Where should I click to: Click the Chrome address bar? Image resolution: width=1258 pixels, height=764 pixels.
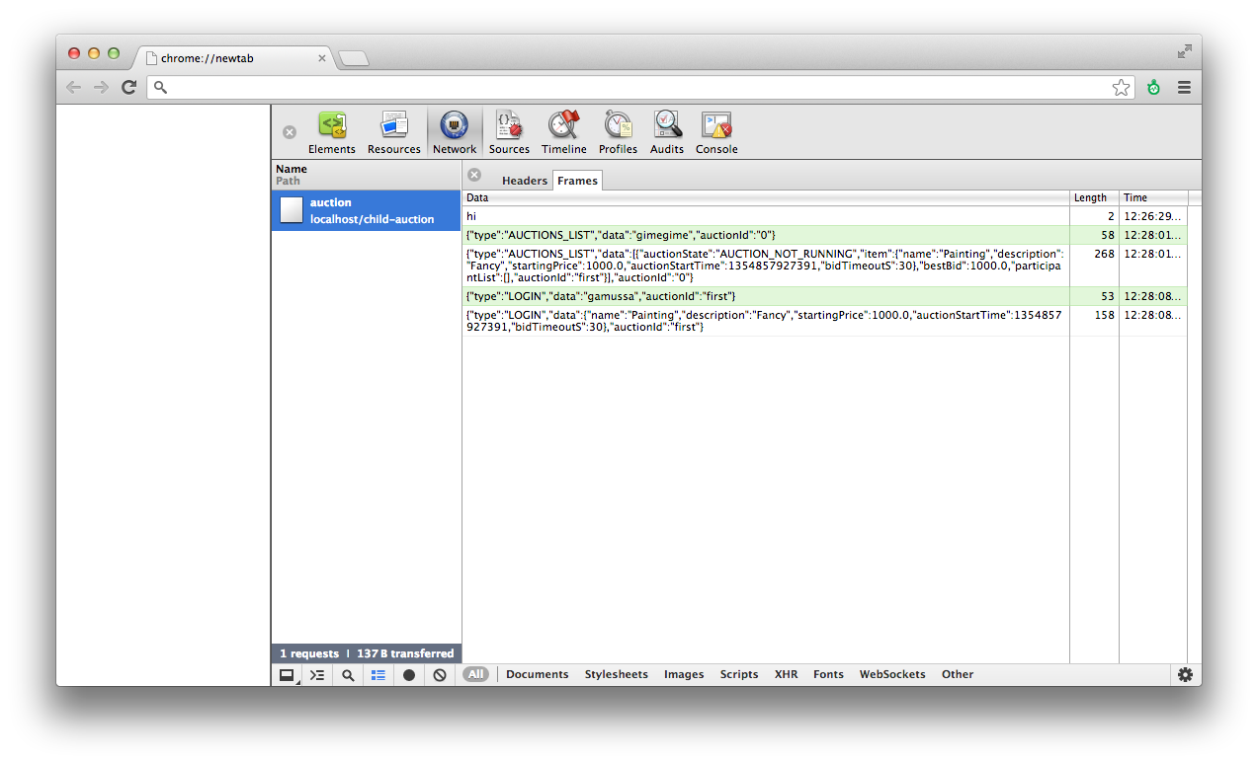632,88
